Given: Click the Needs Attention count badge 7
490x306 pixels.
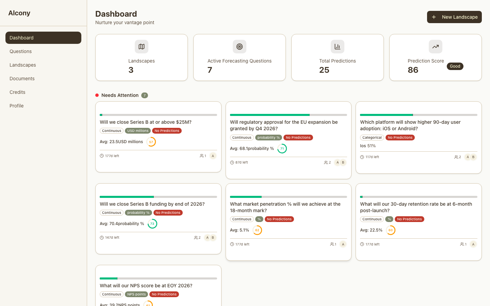Looking at the screenshot, I should (x=145, y=96).
